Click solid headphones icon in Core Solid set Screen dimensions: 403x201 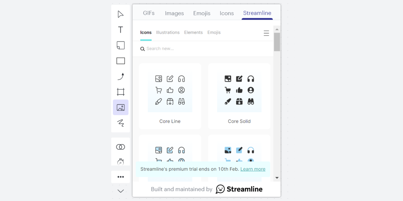point(251,79)
